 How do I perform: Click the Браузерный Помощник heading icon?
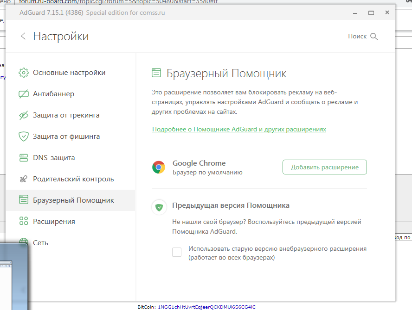pyautogui.click(x=156, y=73)
